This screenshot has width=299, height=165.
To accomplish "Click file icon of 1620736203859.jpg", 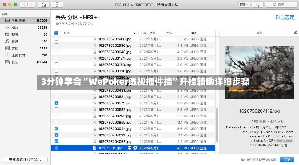I will pyautogui.click(x=95, y=122).
